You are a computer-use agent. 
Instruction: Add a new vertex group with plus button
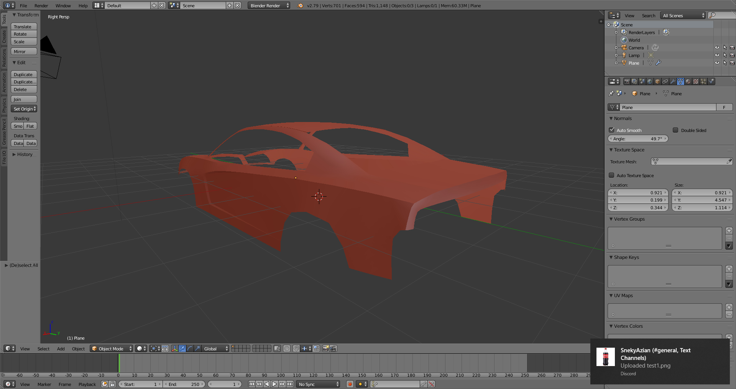(x=729, y=231)
